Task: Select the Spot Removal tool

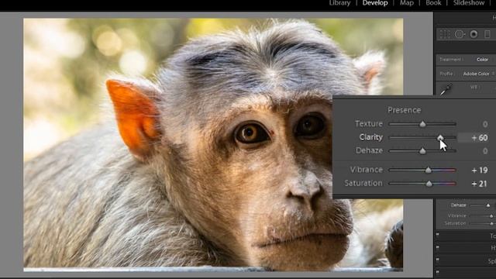Action: tap(460, 34)
